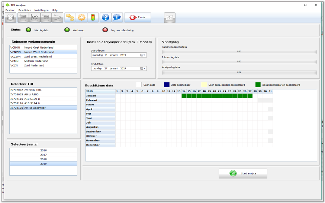Click the green Map logdata status light
This screenshot has width=325, height=203.
28,30
